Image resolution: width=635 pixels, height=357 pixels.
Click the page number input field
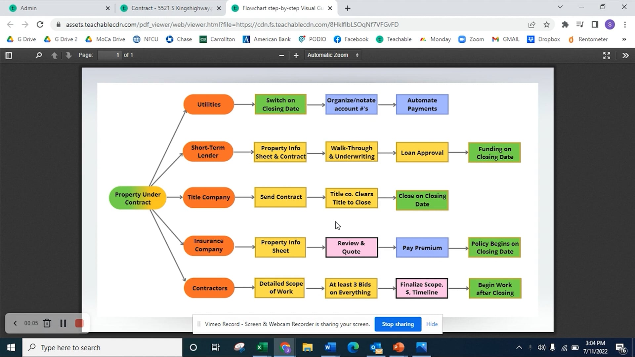point(109,55)
